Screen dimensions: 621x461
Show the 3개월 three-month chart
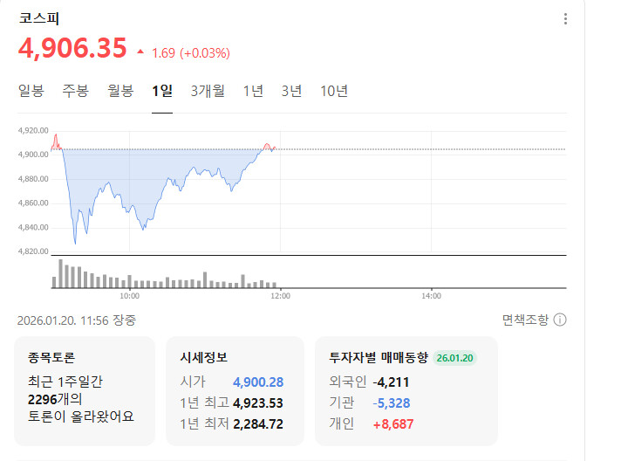(x=208, y=91)
